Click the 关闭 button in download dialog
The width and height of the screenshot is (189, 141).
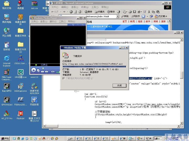click(119, 85)
